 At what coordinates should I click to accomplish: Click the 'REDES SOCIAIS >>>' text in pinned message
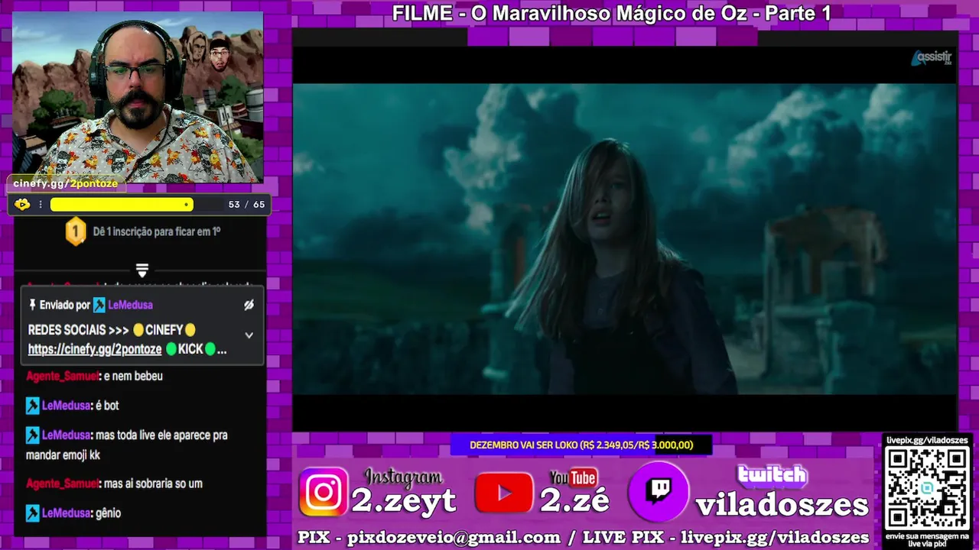[79, 330]
